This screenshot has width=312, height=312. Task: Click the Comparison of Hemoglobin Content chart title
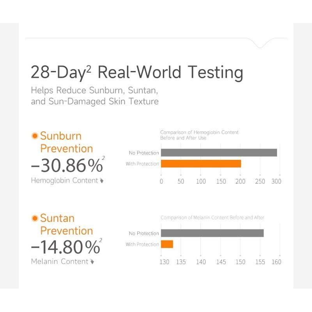[199, 135]
